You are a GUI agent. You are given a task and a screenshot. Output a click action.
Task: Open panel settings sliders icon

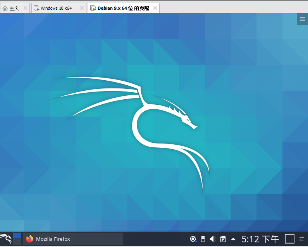tap(302, 239)
